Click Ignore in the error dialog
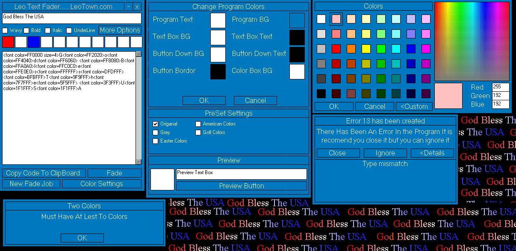This screenshot has height=251, width=516. [x=385, y=153]
